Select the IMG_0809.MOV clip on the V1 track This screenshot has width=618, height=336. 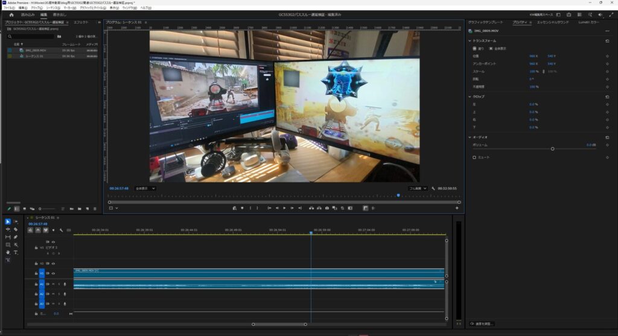[x=258, y=273]
